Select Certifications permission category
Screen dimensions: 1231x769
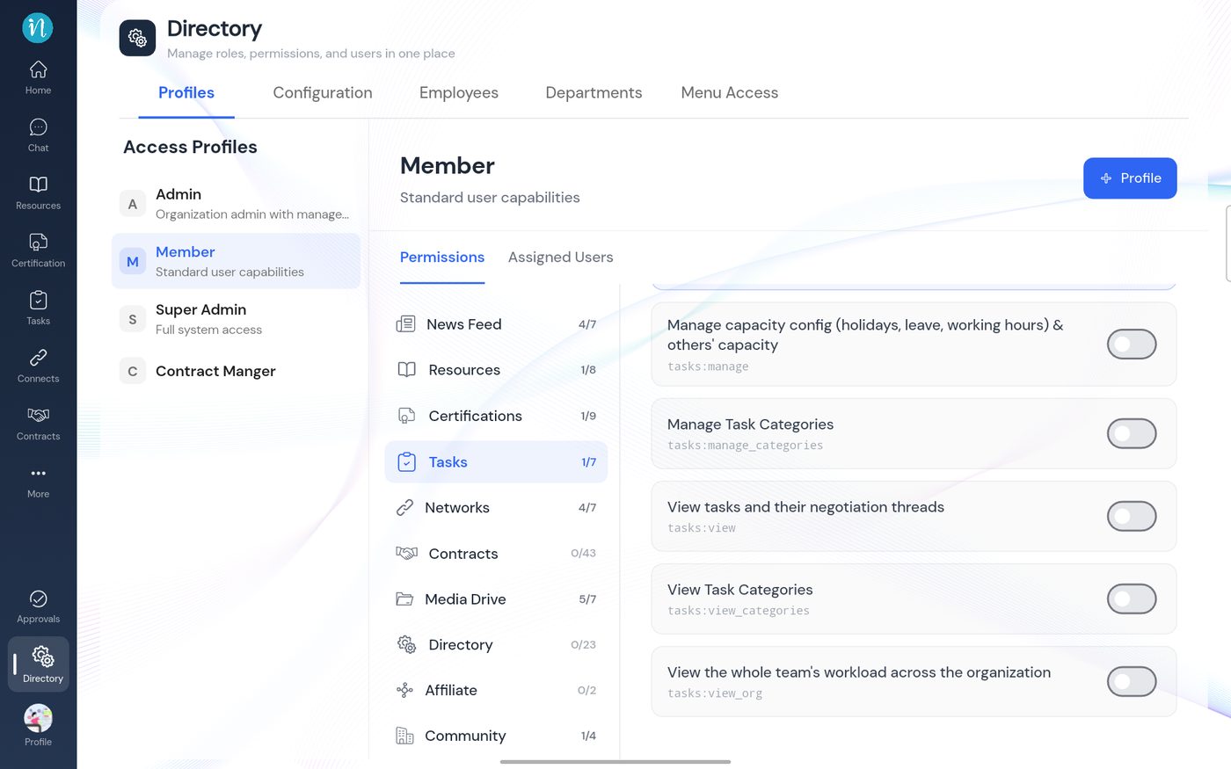click(x=496, y=416)
